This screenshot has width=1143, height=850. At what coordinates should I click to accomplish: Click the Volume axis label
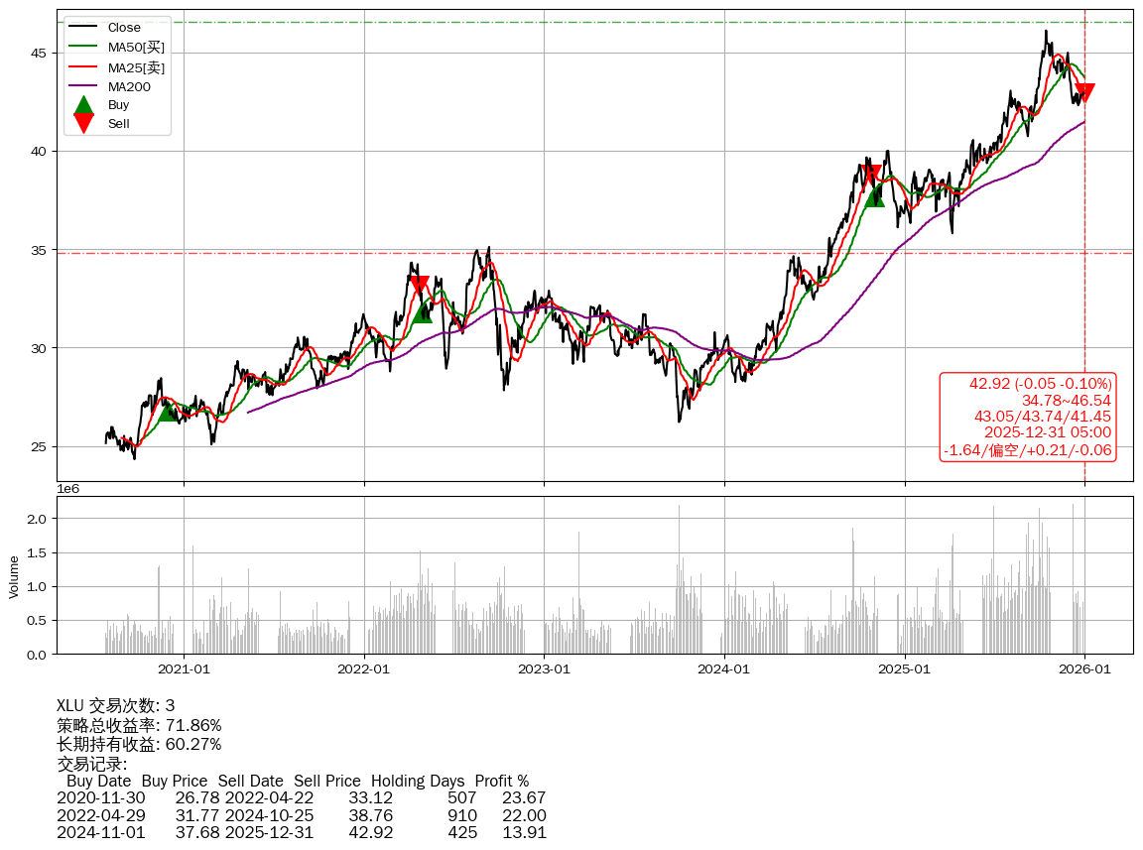pyautogui.click(x=14, y=576)
